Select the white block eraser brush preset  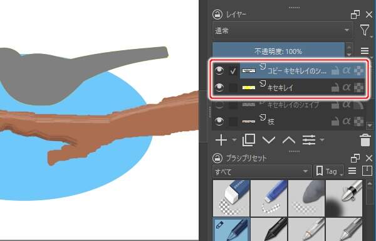[231, 198]
